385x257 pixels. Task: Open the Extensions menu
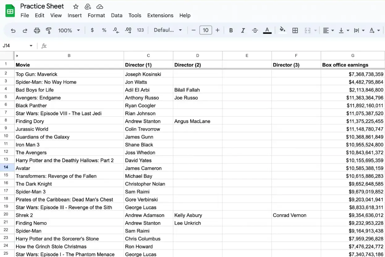coord(160,15)
